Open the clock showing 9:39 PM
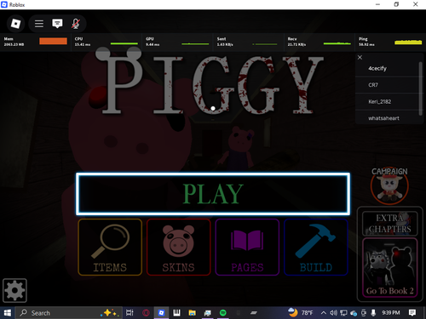 point(390,312)
